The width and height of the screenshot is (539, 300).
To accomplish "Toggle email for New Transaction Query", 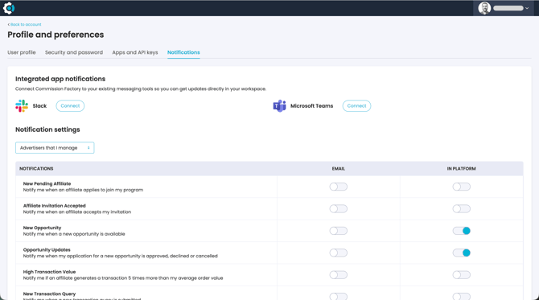I will click(x=339, y=296).
